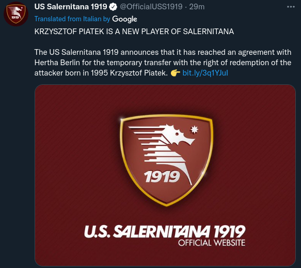Click the U.S. SALERNITANA 1919 wordmark
Screen dimensions: 301x268
pyautogui.click(x=165, y=231)
